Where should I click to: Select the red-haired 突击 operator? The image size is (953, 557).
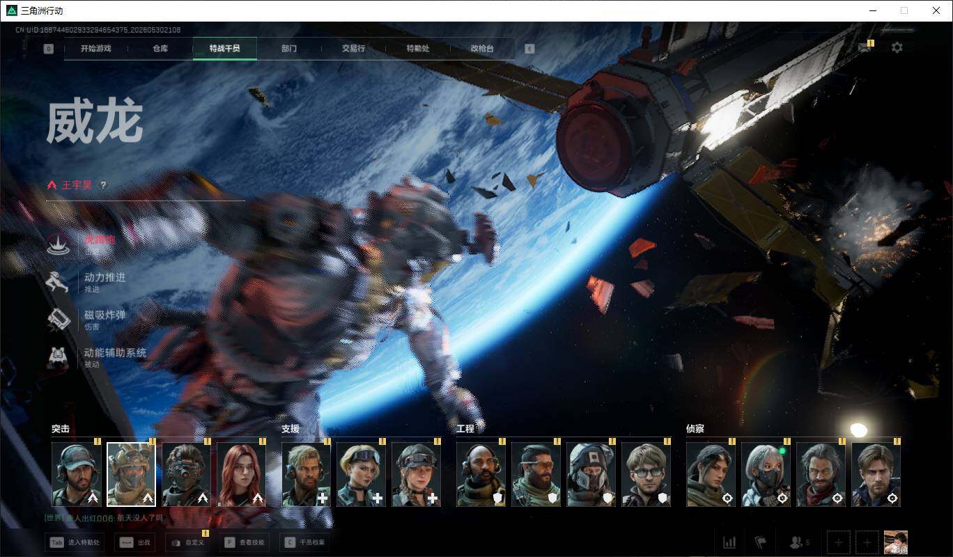point(241,474)
